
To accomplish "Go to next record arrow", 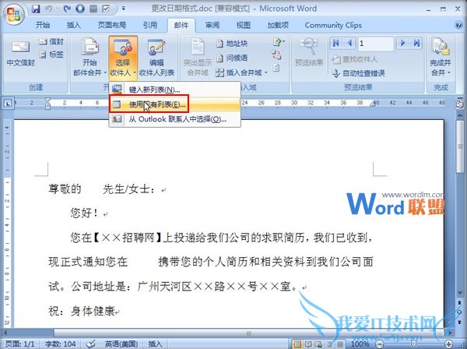I will [402, 44].
